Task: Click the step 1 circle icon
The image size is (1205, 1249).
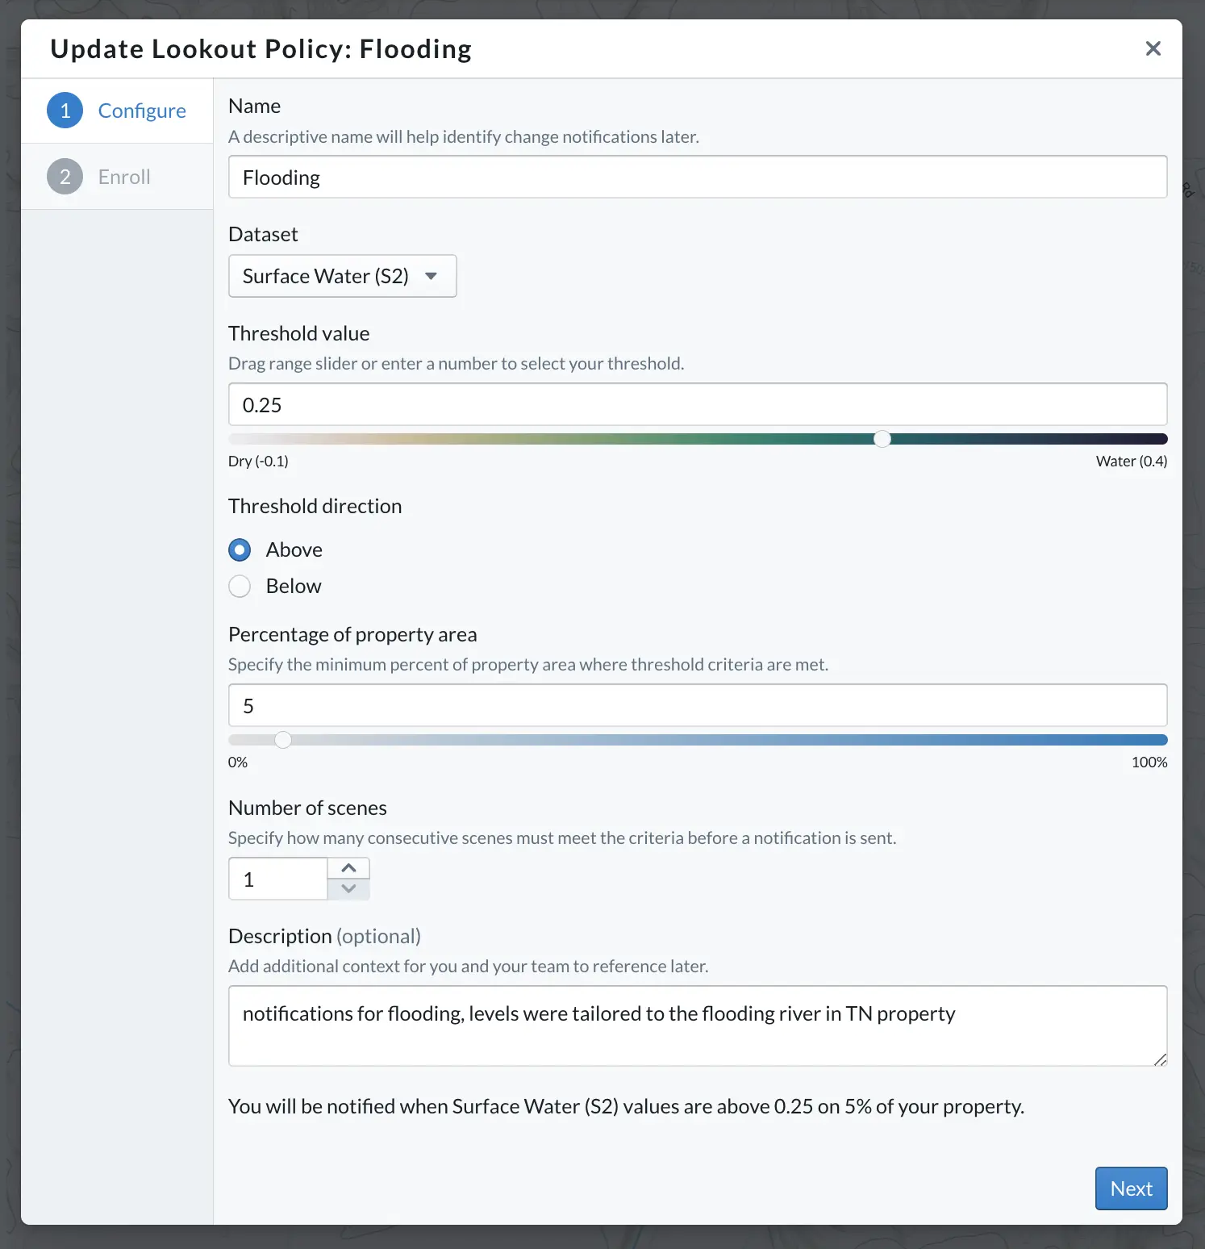Action: (x=65, y=111)
